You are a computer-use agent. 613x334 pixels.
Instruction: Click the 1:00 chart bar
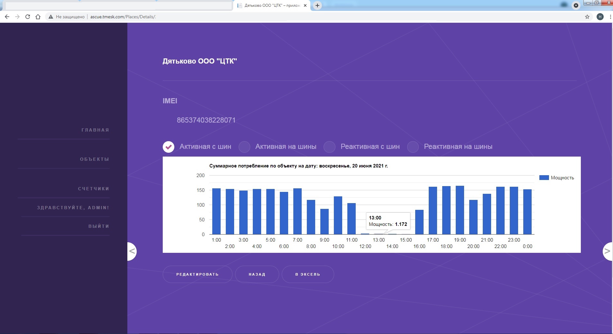pos(216,211)
